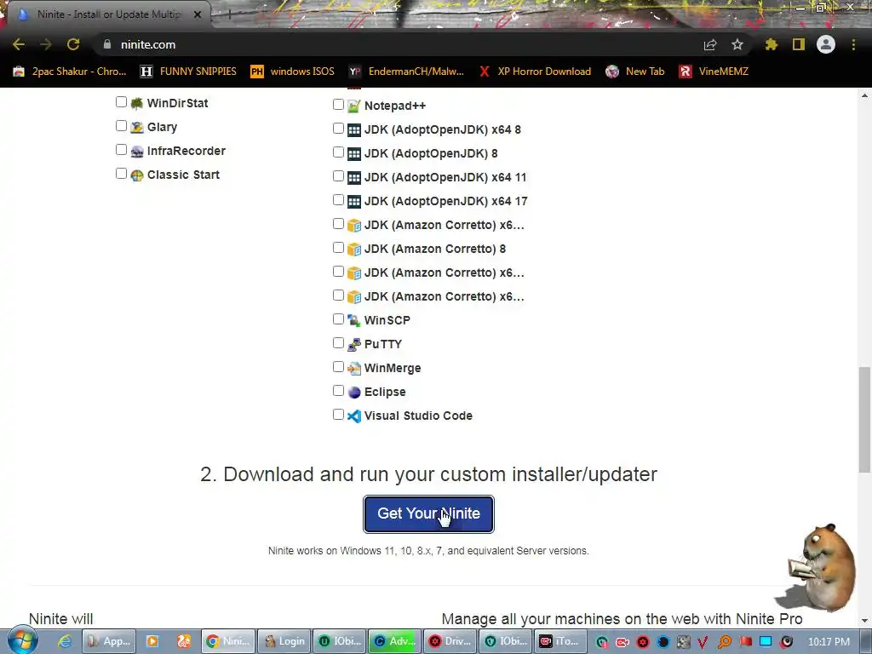Click the WinDirStat tree icon

(x=137, y=103)
